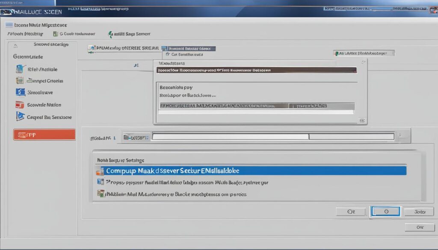Select the 'Scowrie Mtfon' sidebar entry
The image size is (438, 250).
[44, 105]
